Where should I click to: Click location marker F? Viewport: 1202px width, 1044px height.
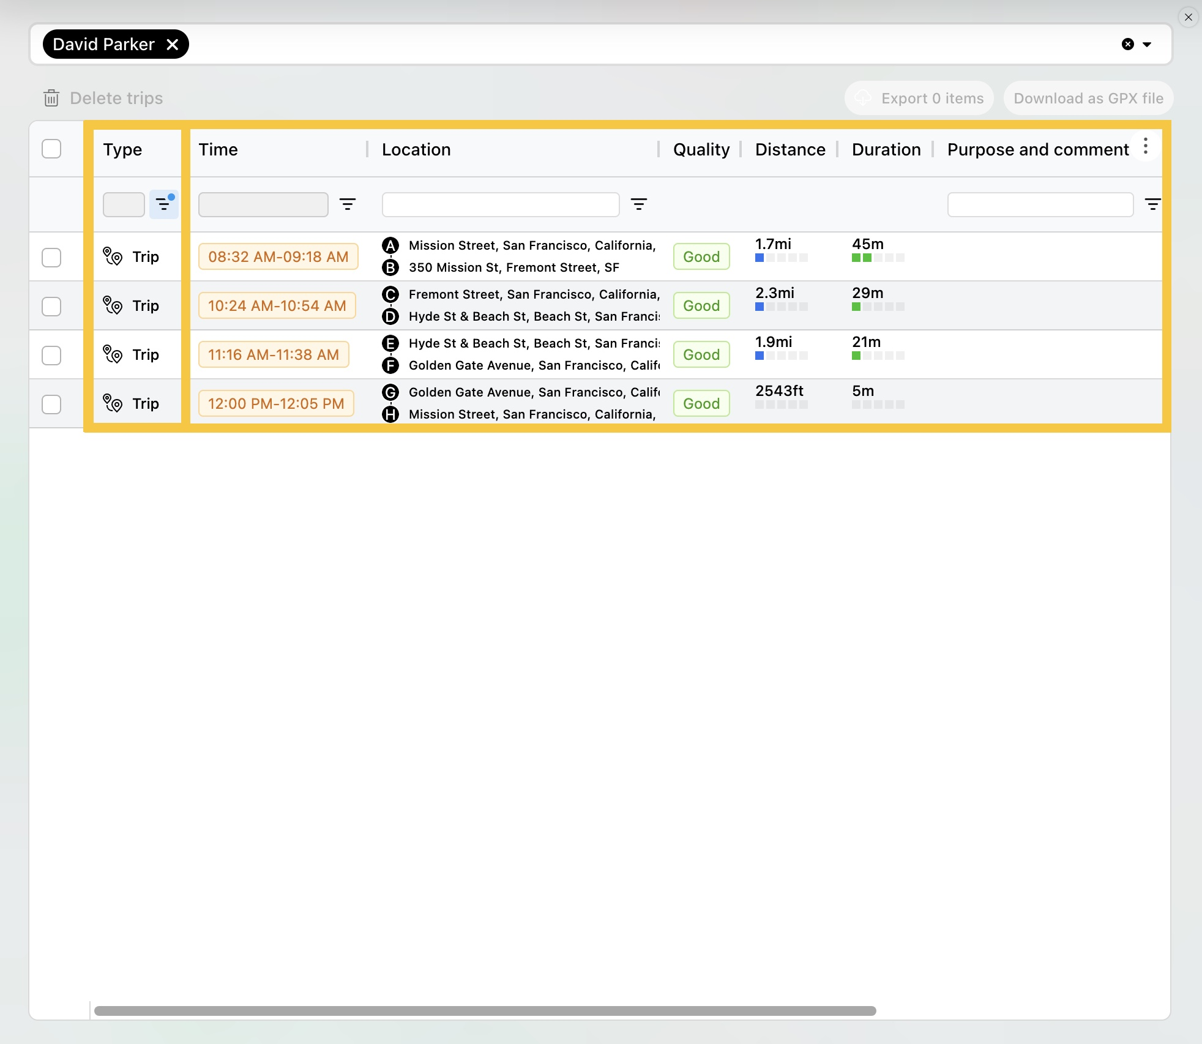pos(390,365)
